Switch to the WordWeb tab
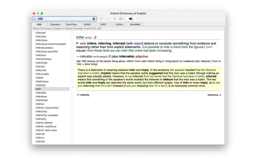This screenshot has height=158, width=253. [x=135, y=24]
